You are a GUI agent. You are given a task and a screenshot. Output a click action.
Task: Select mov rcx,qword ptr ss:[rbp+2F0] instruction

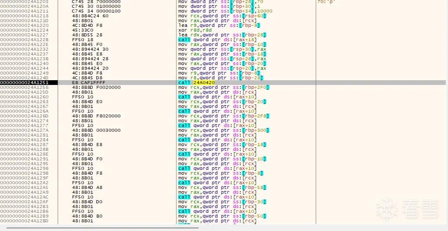[x=223, y=88]
